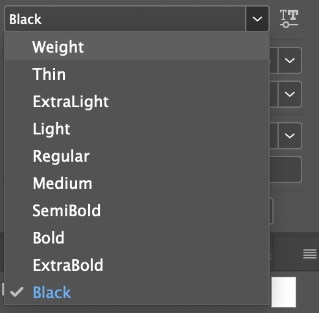Image resolution: width=319 pixels, height=313 pixels.
Task: Open the third chevron dropdown on right
Action: point(290,136)
